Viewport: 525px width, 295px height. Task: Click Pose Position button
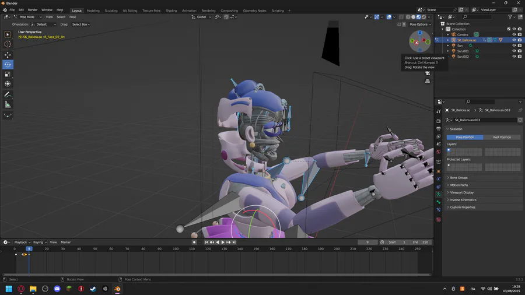465,137
